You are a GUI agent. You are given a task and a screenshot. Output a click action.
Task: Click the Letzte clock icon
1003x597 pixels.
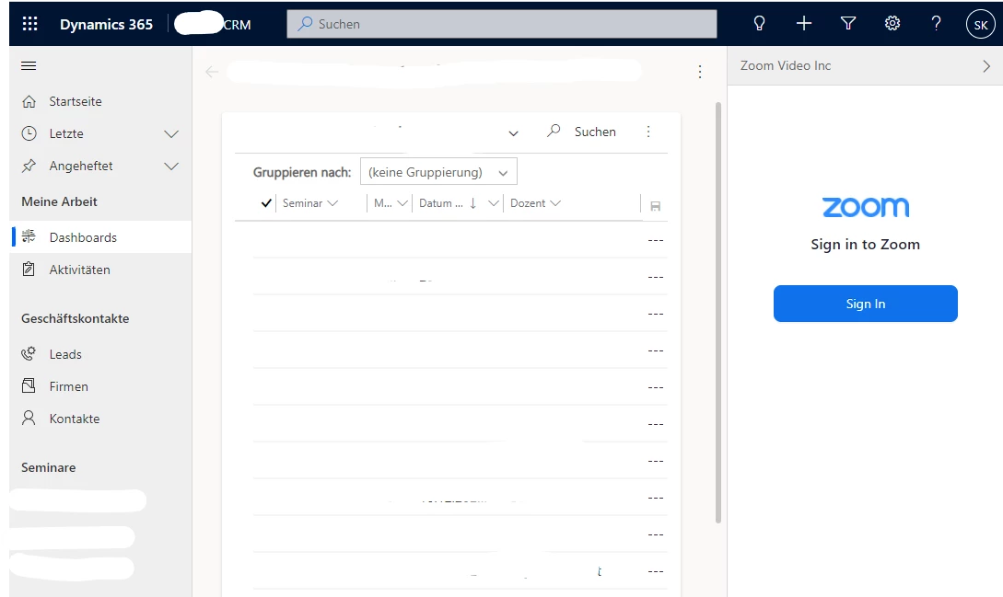29,133
